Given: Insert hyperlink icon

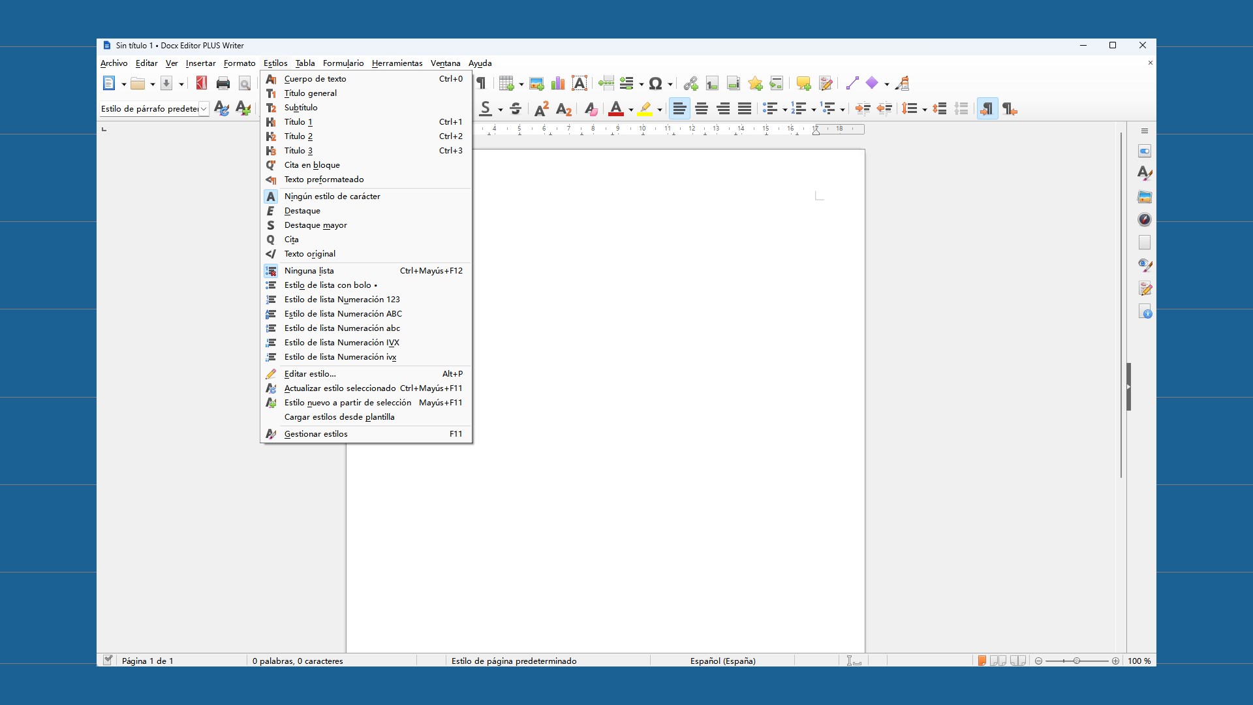Looking at the screenshot, I should [690, 84].
